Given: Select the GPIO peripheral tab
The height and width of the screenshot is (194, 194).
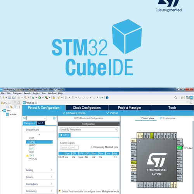Looking at the screenshot, I should point(64,135).
